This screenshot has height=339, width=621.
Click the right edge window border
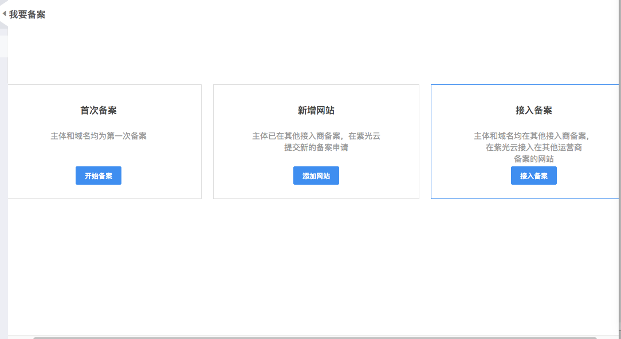click(620, 172)
